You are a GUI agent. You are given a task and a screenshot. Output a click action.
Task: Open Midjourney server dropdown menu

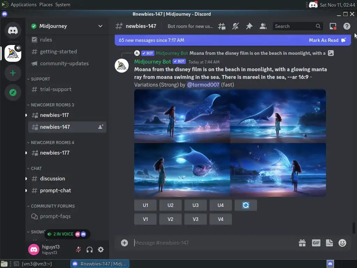click(x=100, y=26)
